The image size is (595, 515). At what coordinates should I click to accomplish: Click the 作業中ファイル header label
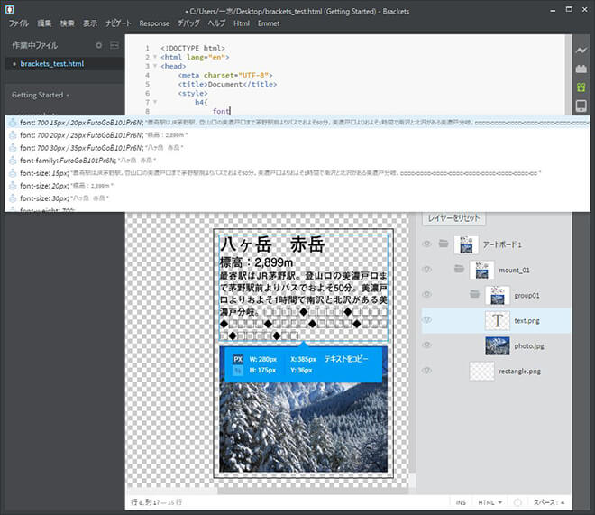34,45
